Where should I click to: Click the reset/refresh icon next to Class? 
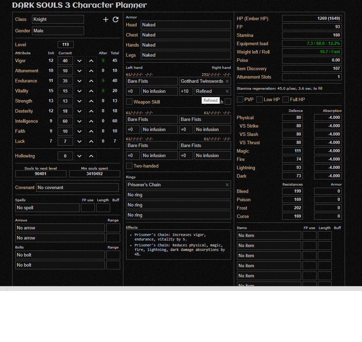pos(116,19)
